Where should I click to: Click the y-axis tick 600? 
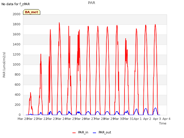click(18, 85)
